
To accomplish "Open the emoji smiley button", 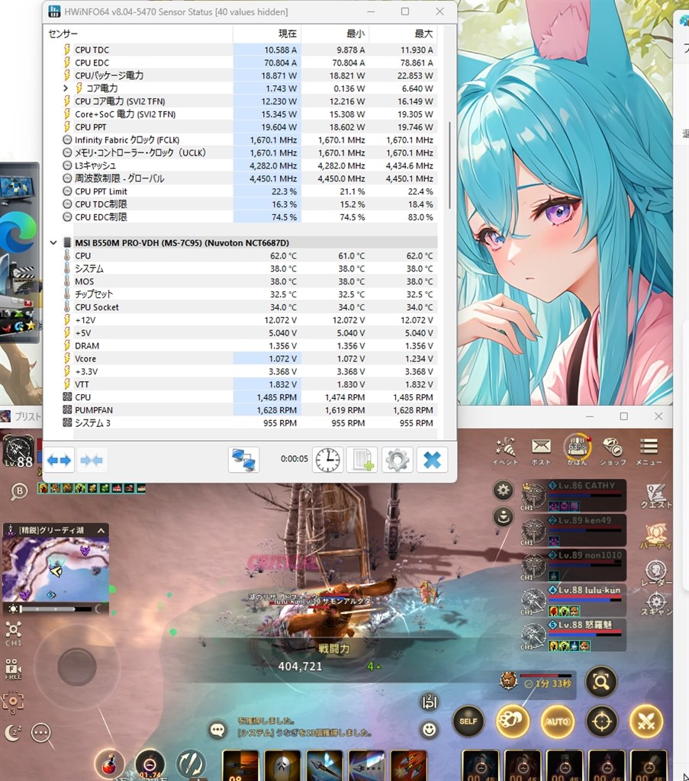I will point(429,730).
